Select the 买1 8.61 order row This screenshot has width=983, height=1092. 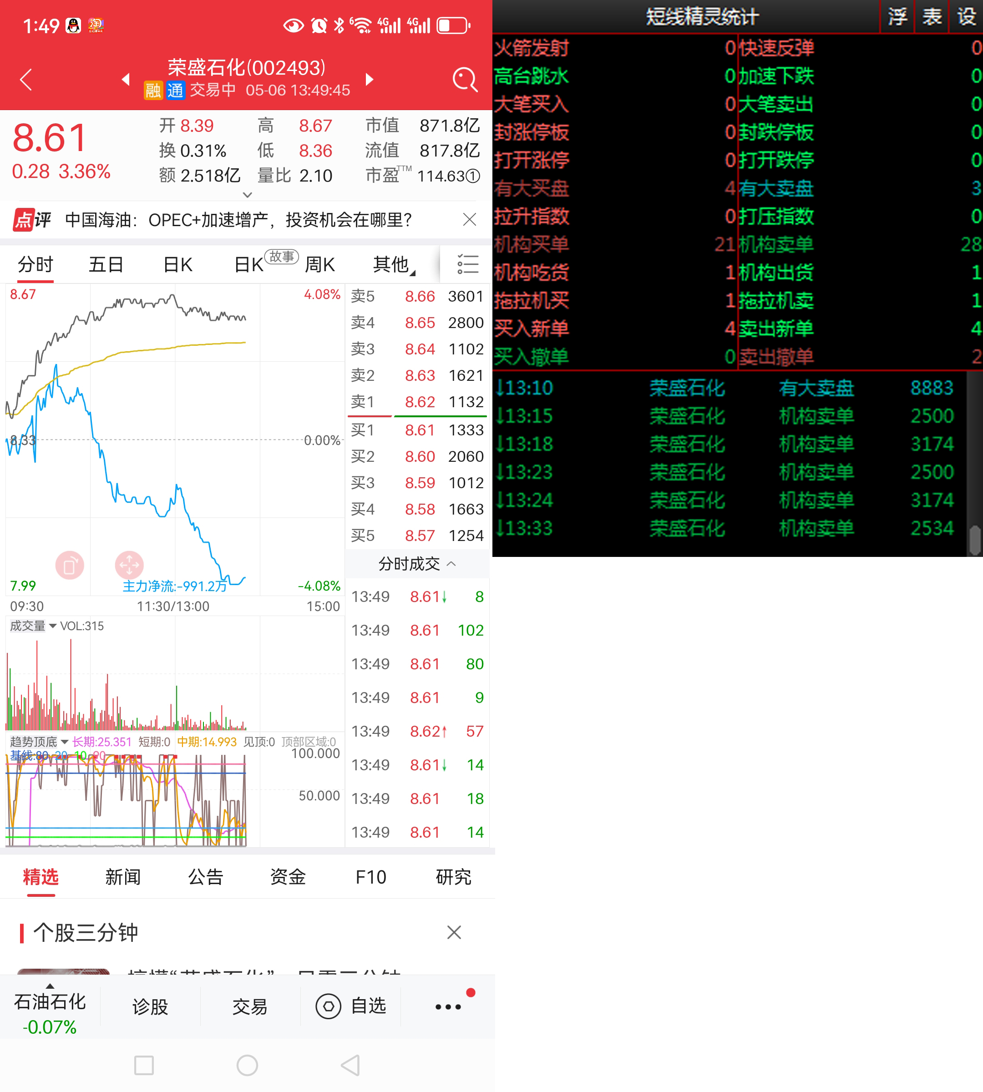pos(417,430)
